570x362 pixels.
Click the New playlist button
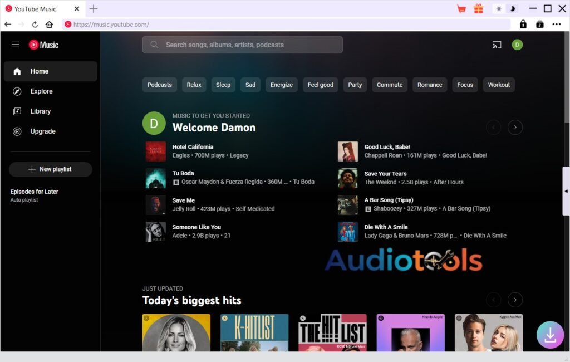(51, 169)
